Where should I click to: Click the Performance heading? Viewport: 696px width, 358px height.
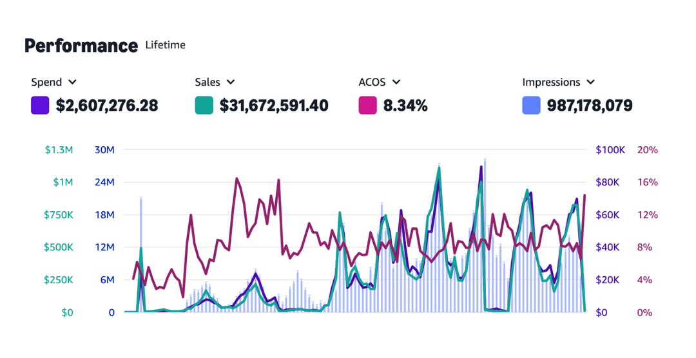[x=81, y=46]
